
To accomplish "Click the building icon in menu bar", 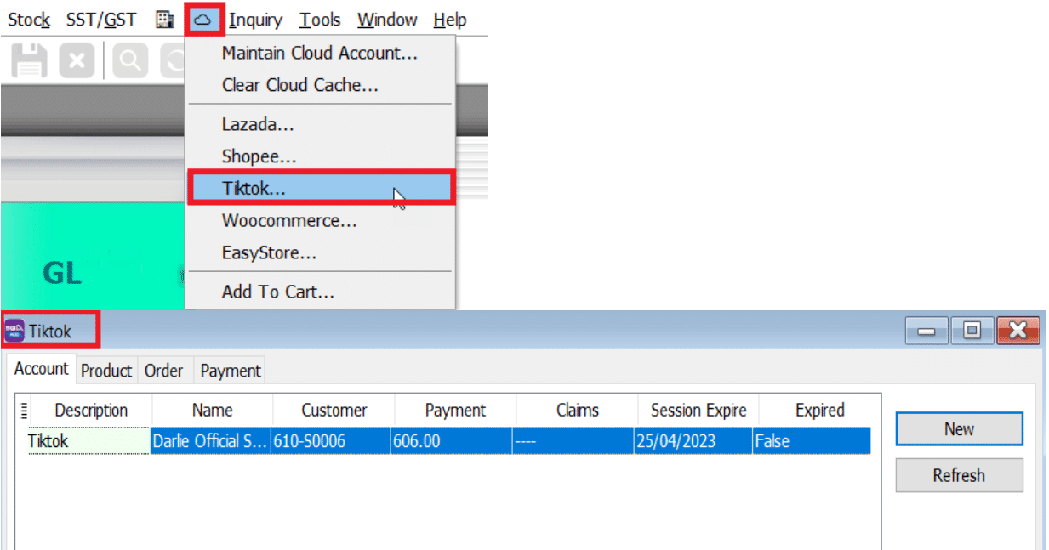I will point(164,20).
